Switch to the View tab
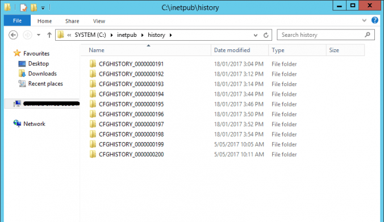The width and height of the screenshot is (384, 222). tap(99, 21)
